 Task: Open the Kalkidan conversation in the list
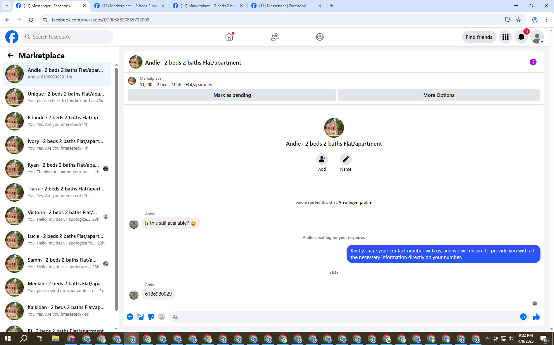point(57,311)
